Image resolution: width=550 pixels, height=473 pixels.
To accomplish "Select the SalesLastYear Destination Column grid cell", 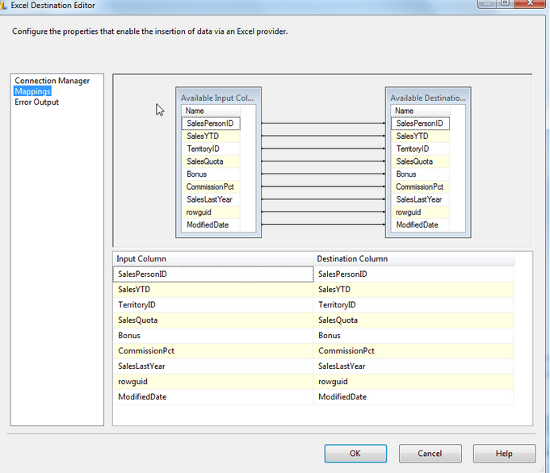I will [x=414, y=366].
